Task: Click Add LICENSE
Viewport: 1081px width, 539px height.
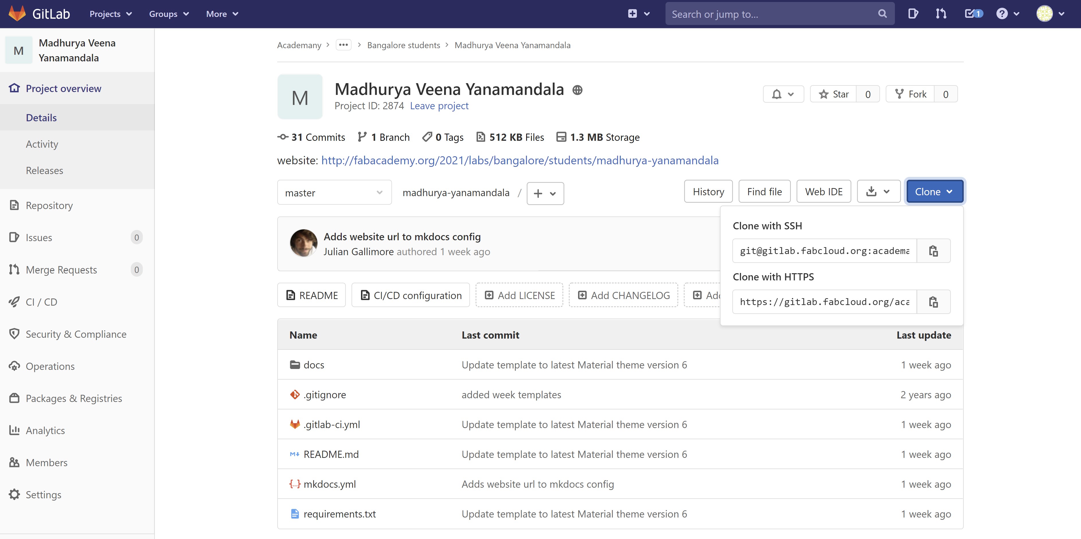Action: coord(519,295)
